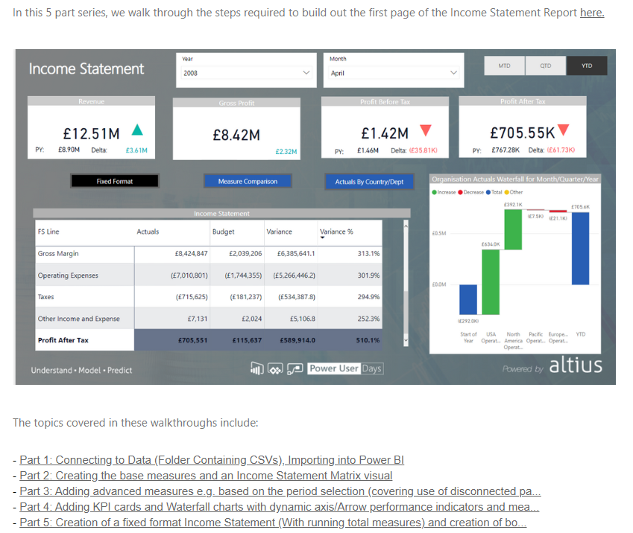Switch on the YTD period toggle
633x533 pixels.
pyautogui.click(x=586, y=66)
